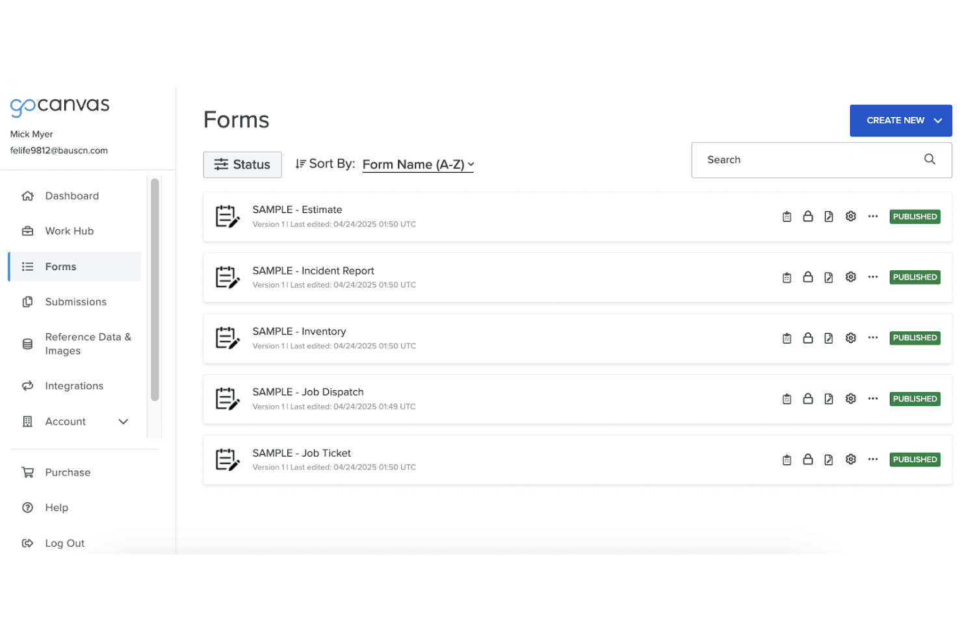962x641 pixels.
Task: Click the PUBLISHED badge on SAMPLE - Estimate
Action: 915,216
